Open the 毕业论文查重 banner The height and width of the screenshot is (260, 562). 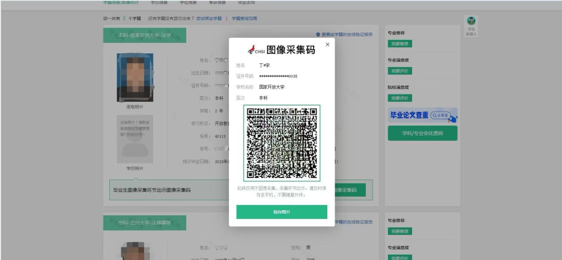tap(423, 115)
